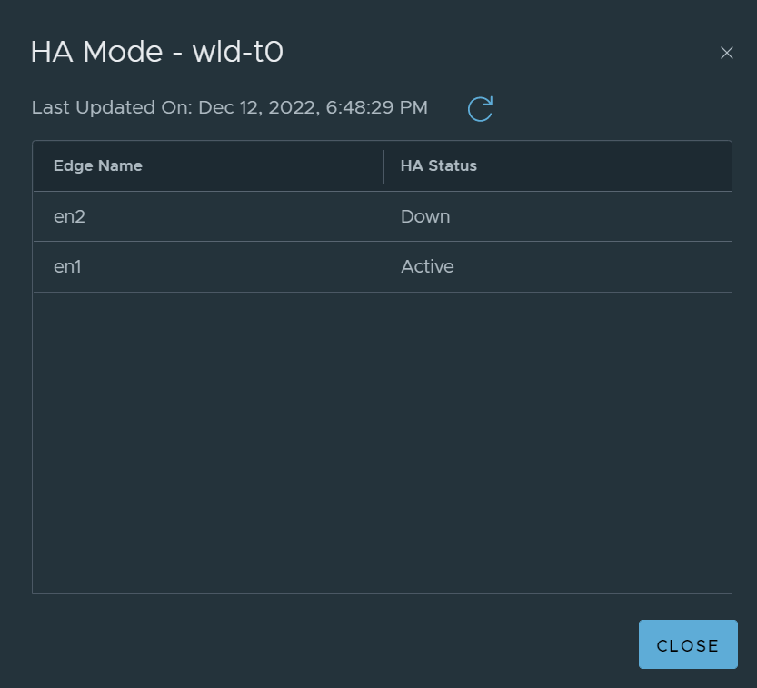The image size is (757, 688).
Task: Refresh the HA status data
Action: 480,109
